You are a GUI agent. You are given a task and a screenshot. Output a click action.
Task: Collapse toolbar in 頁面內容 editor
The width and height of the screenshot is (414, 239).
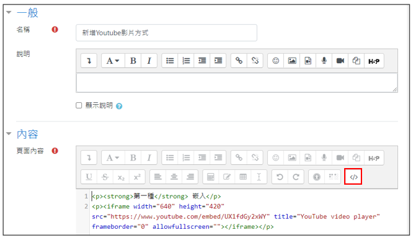89,158
